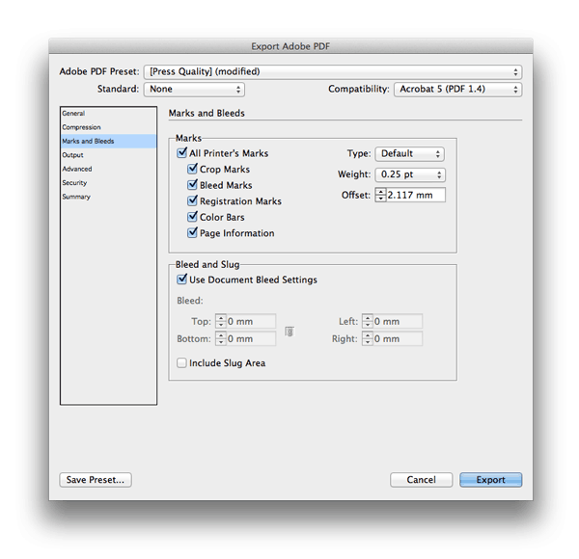Click the Offset field showing 2.117 mm
The height and width of the screenshot is (559, 579).
(416, 195)
